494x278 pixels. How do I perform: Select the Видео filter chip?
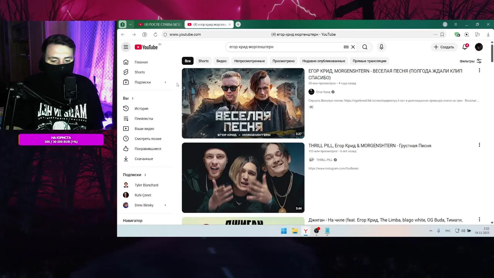222,61
